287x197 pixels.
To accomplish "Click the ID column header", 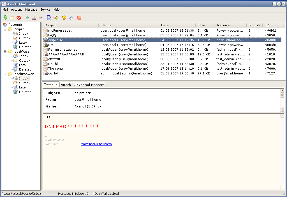I will click(272, 25).
